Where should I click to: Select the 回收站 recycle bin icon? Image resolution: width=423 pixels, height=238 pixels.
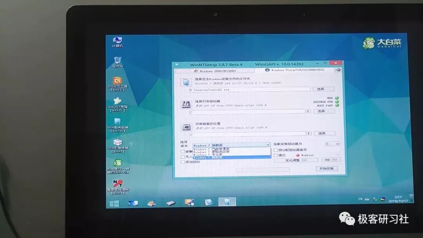pos(117,62)
